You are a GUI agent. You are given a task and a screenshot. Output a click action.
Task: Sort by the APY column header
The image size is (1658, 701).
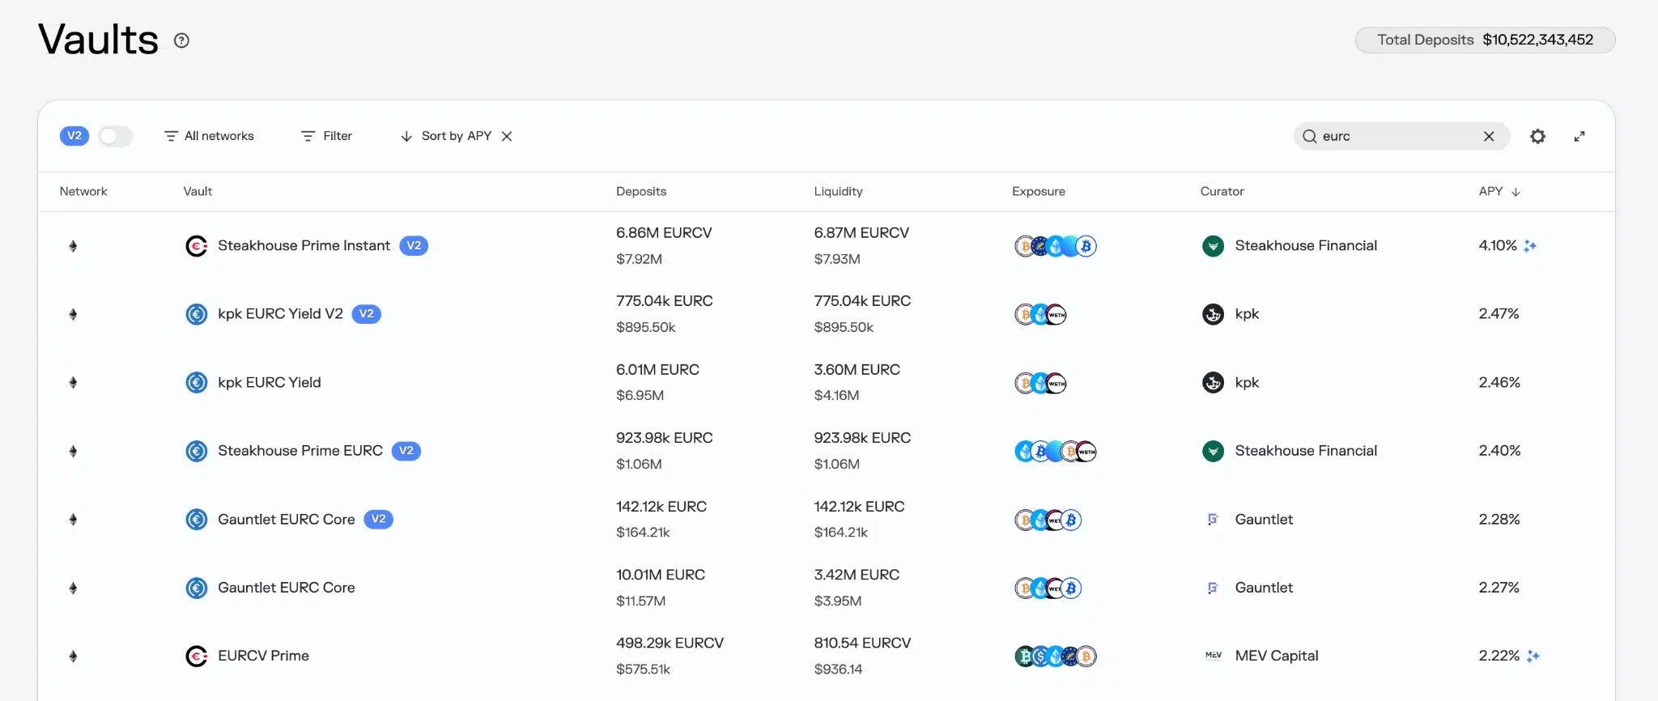1499,192
